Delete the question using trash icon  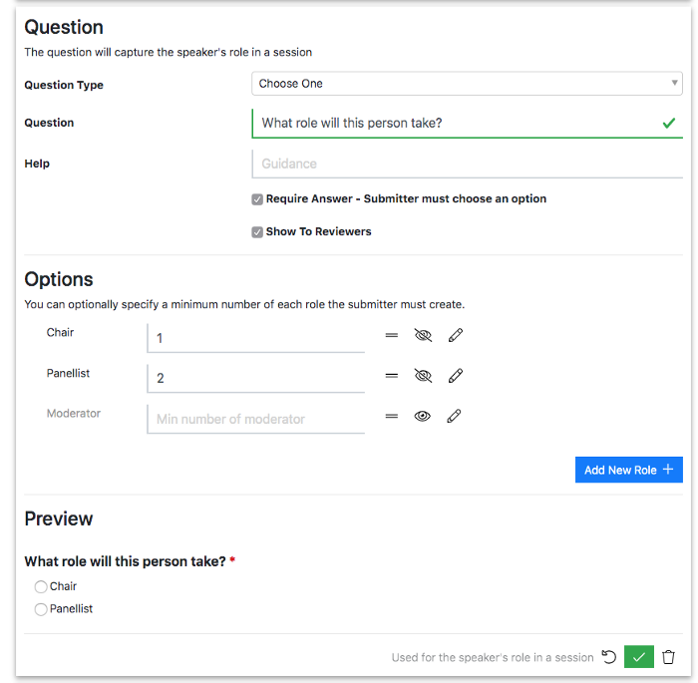[x=668, y=657]
